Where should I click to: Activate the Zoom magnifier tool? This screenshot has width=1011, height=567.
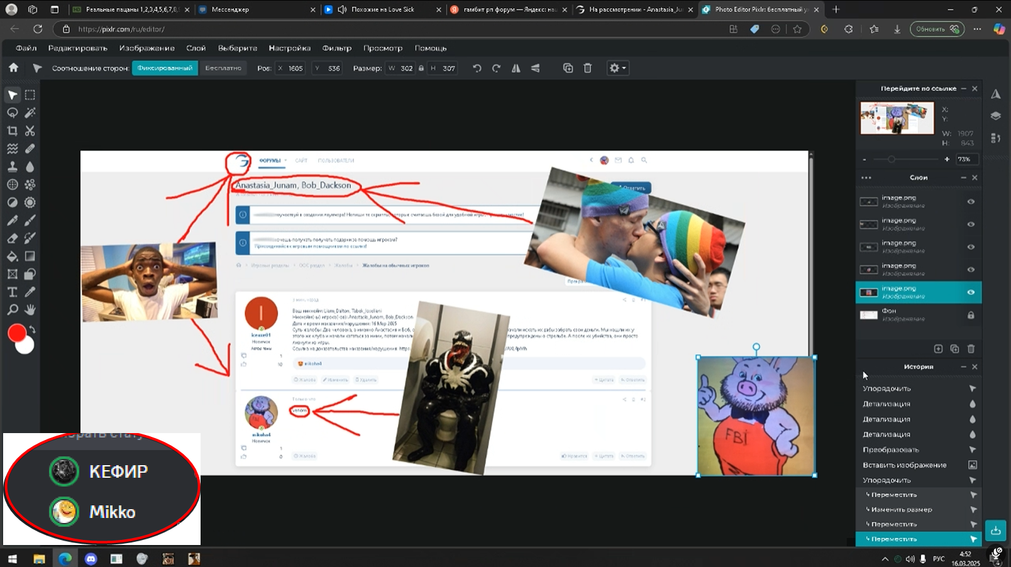(x=12, y=309)
